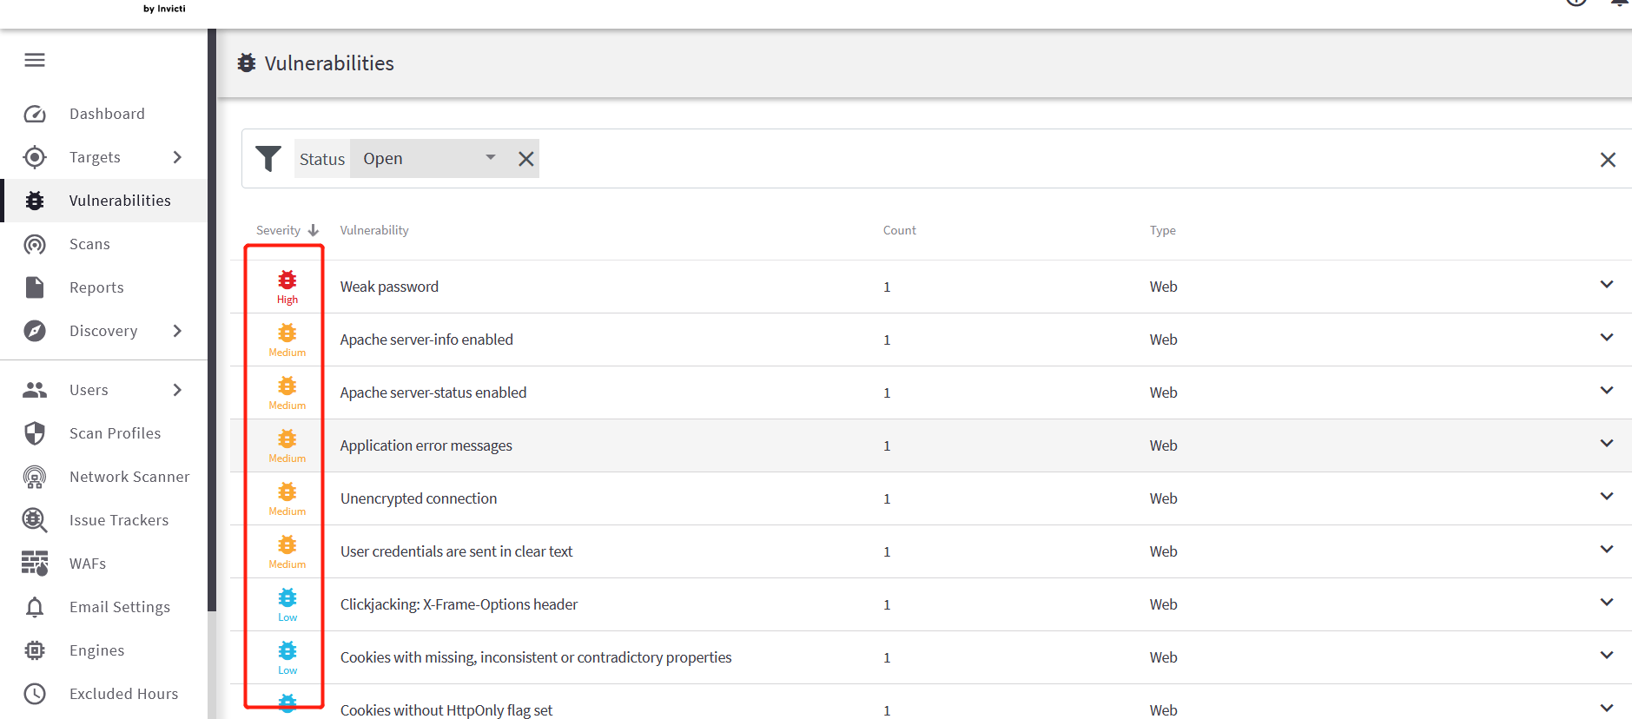The width and height of the screenshot is (1632, 719).
Task: Click the Vulnerabilities bug icon in sidebar
Action: [x=35, y=201]
